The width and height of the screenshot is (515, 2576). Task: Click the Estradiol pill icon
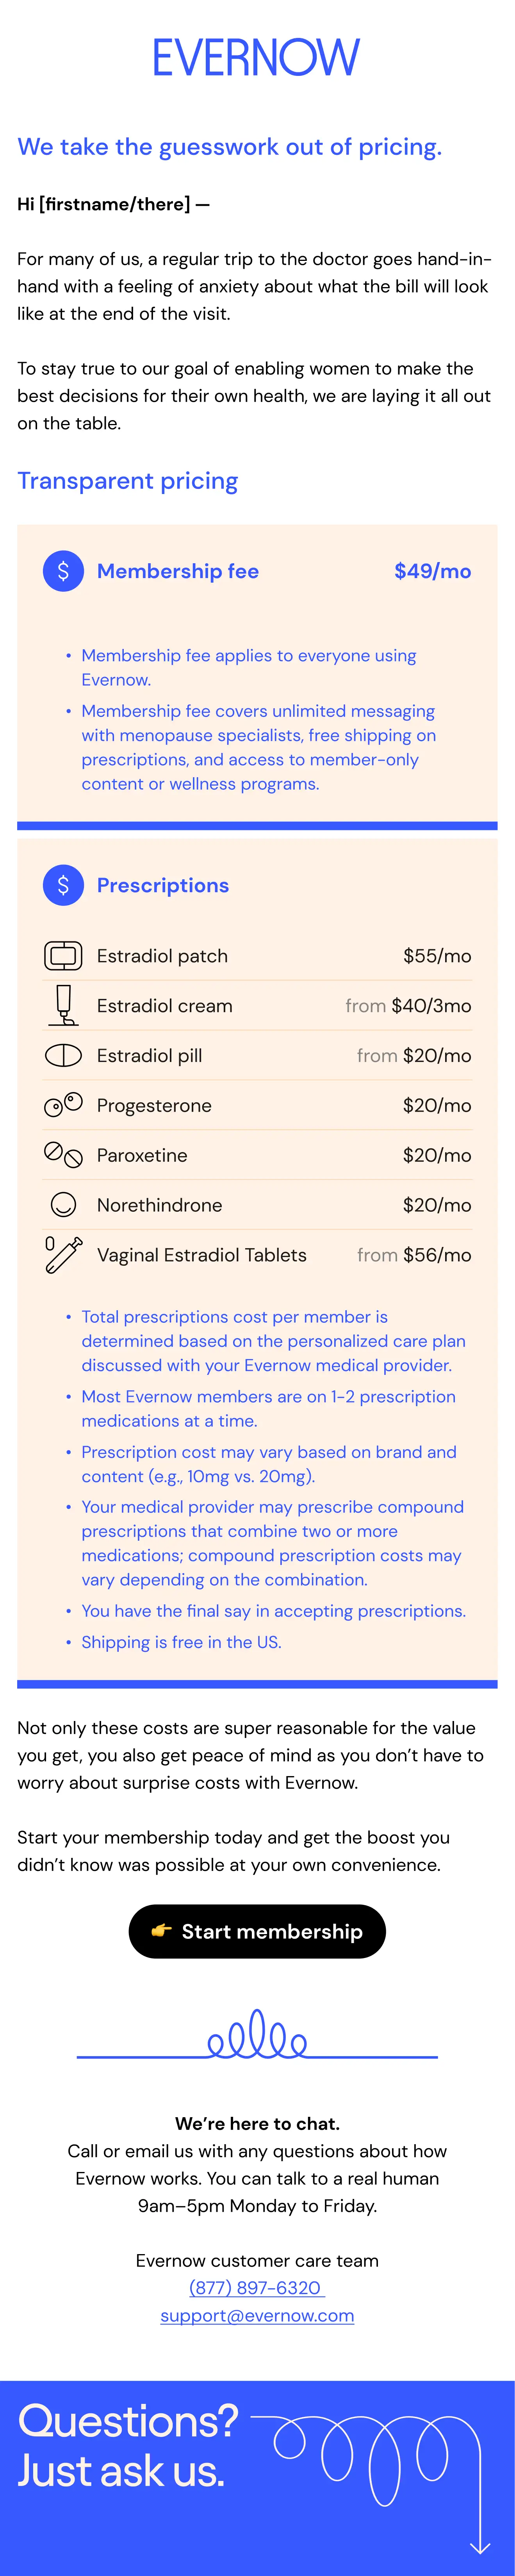[x=64, y=1055]
